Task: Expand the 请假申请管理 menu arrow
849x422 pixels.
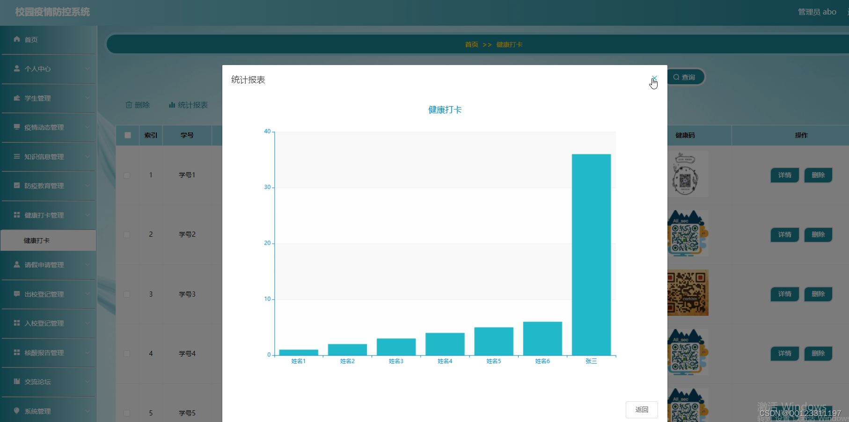Action: pyautogui.click(x=88, y=265)
